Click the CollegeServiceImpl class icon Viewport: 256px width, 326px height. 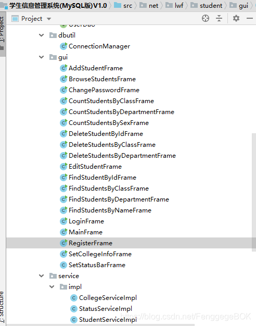74,298
